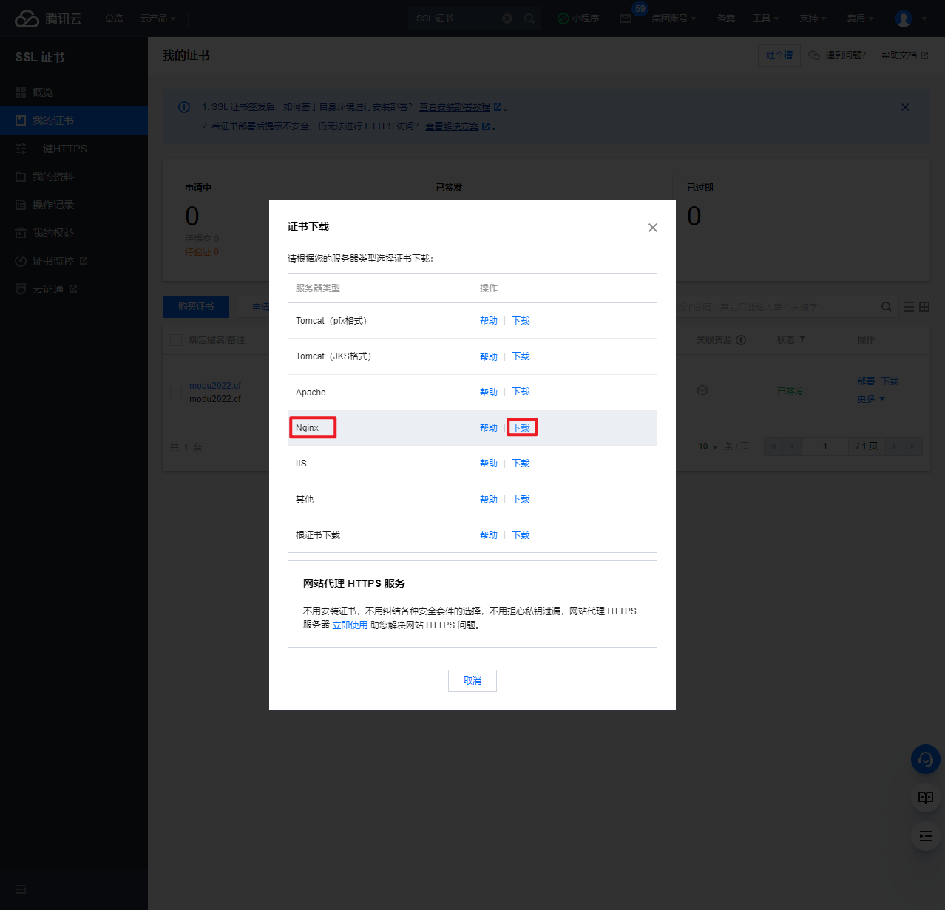Screen dimensions: 945x910
Task: Open help for Tomcat JKS format
Action: pyautogui.click(x=489, y=356)
